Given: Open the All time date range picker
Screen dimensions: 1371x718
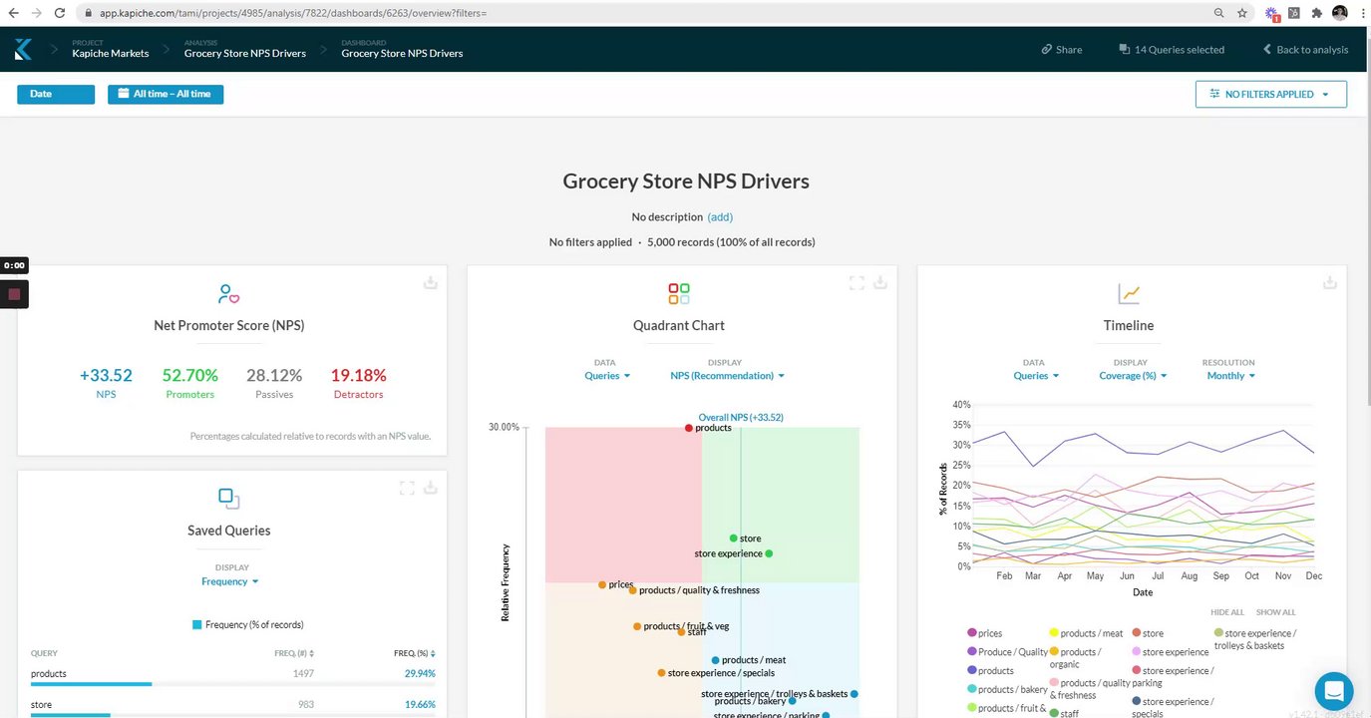Looking at the screenshot, I should (166, 94).
